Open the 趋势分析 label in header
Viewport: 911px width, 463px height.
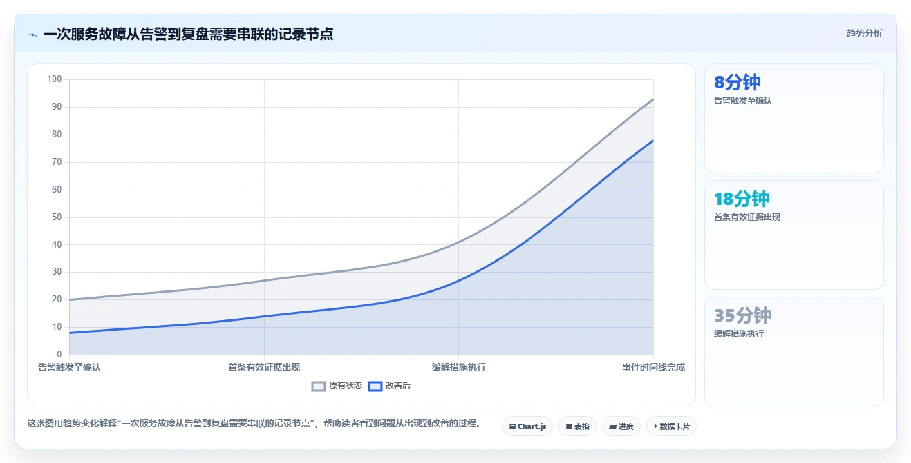tap(864, 33)
